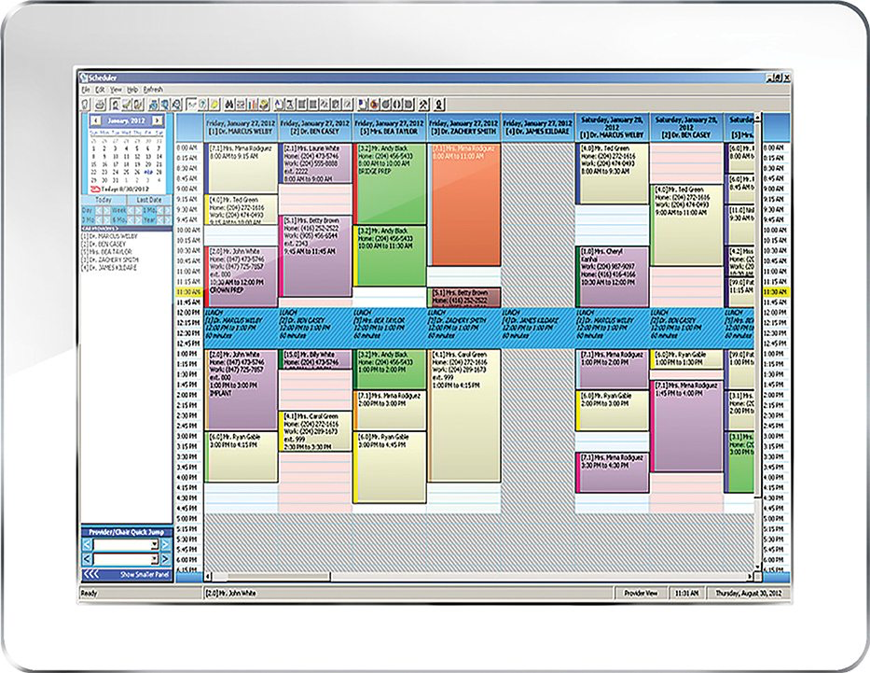Click right arrow beside lower Quick Jump box
The height and width of the screenshot is (673, 870).
pyautogui.click(x=165, y=559)
